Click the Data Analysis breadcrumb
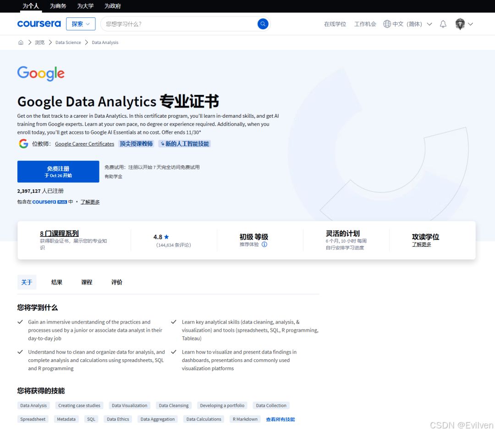The height and width of the screenshot is (433, 495). (105, 43)
